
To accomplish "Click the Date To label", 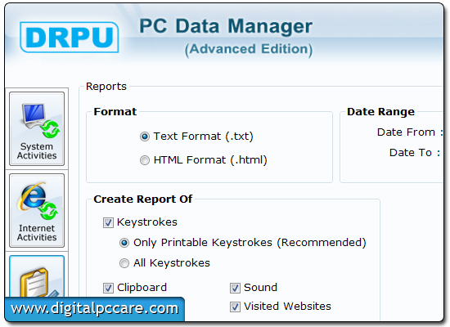I will pos(411,153).
